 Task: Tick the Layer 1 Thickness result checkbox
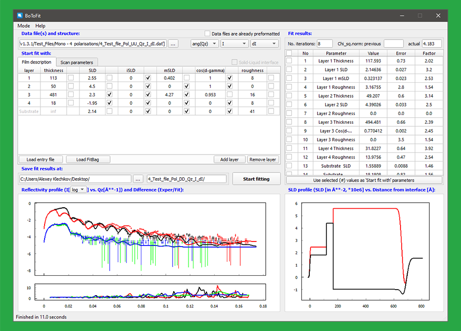click(x=289, y=61)
